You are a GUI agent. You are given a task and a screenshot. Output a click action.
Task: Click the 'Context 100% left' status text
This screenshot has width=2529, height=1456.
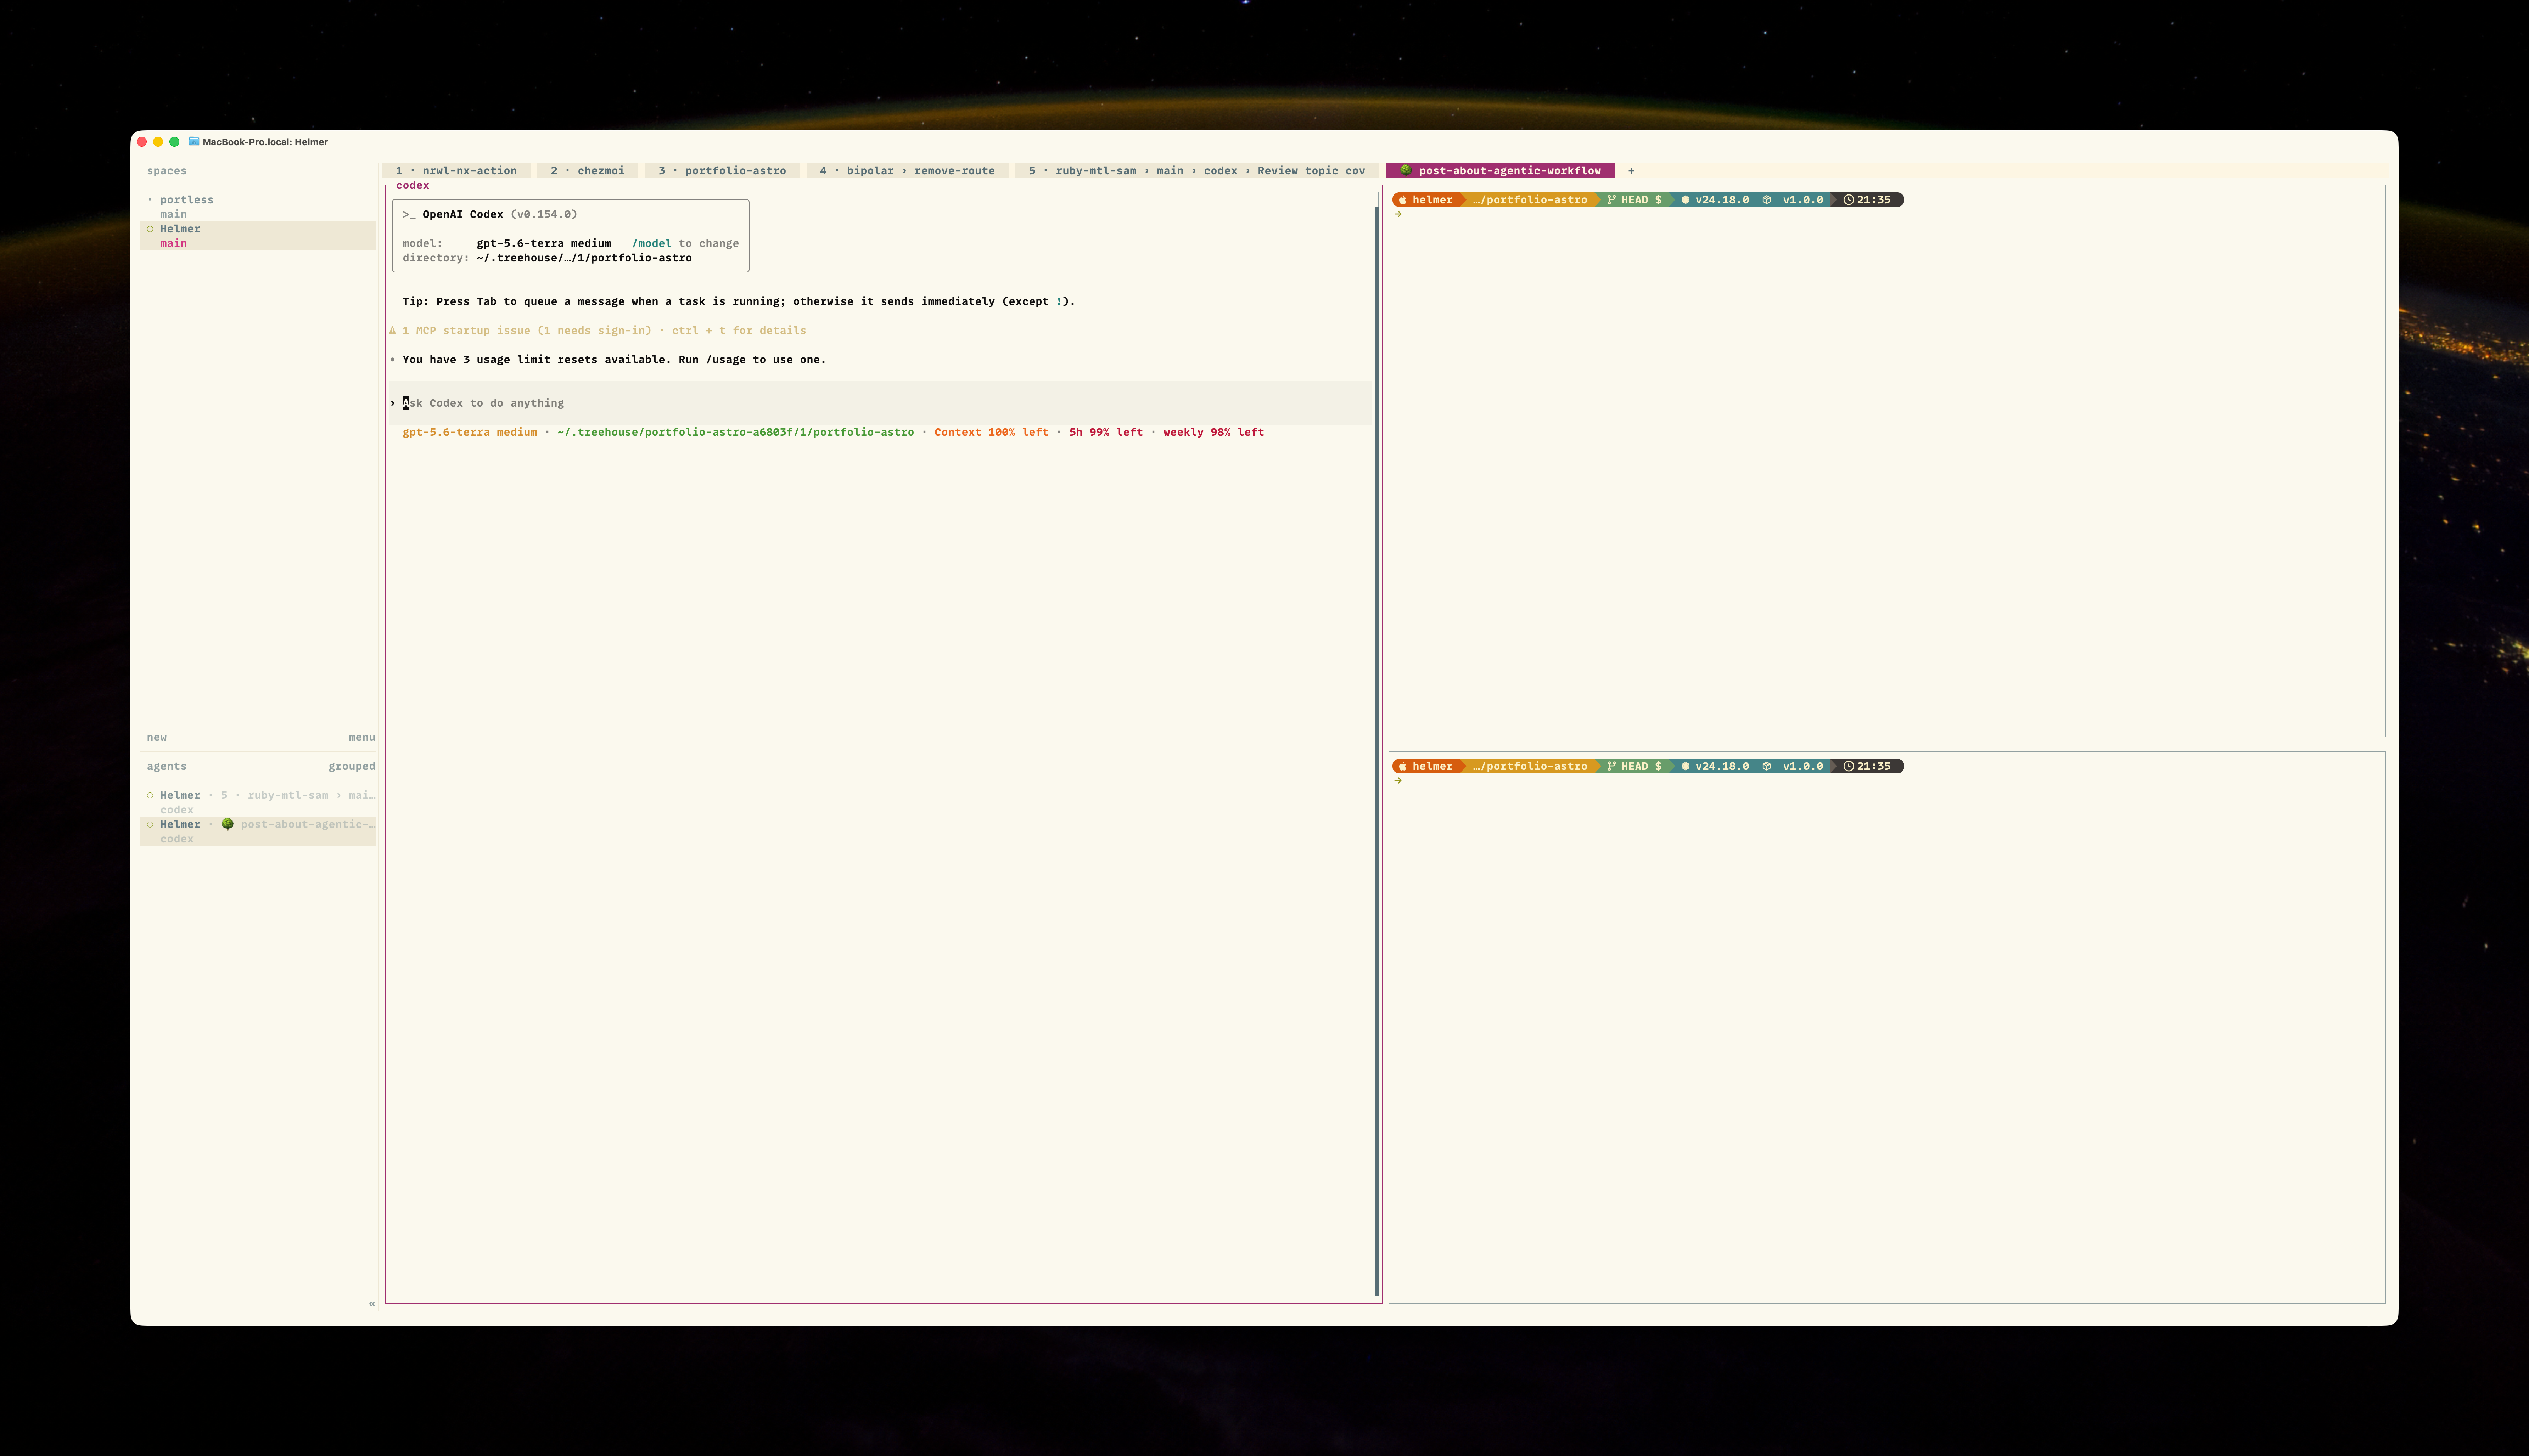click(x=991, y=433)
